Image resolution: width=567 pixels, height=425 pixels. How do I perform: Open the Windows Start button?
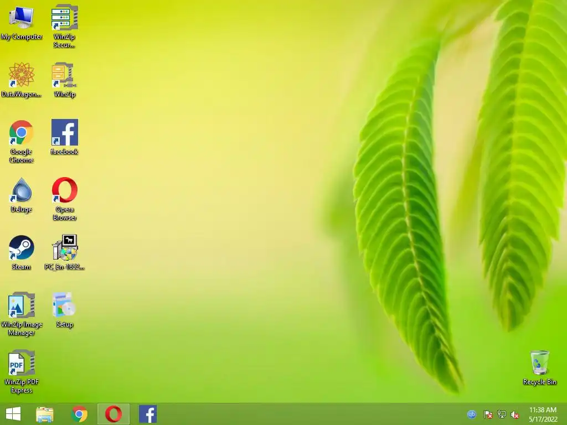coord(13,414)
